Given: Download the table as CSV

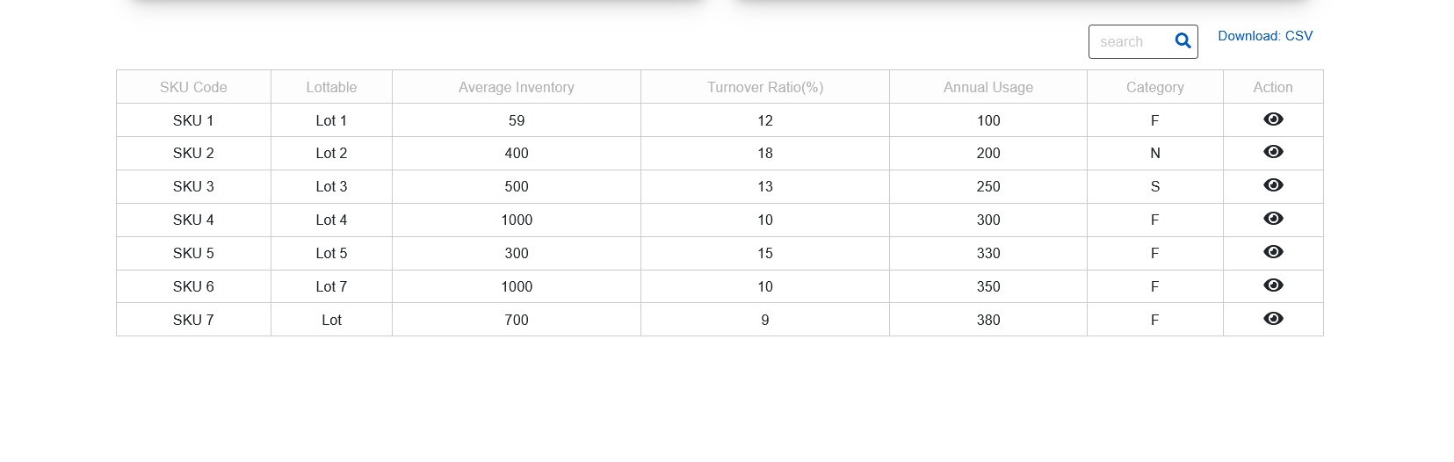Looking at the screenshot, I should coord(1264,36).
